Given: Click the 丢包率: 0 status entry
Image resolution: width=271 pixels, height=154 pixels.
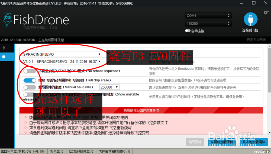Looking at the screenshot, I should point(57,152).
